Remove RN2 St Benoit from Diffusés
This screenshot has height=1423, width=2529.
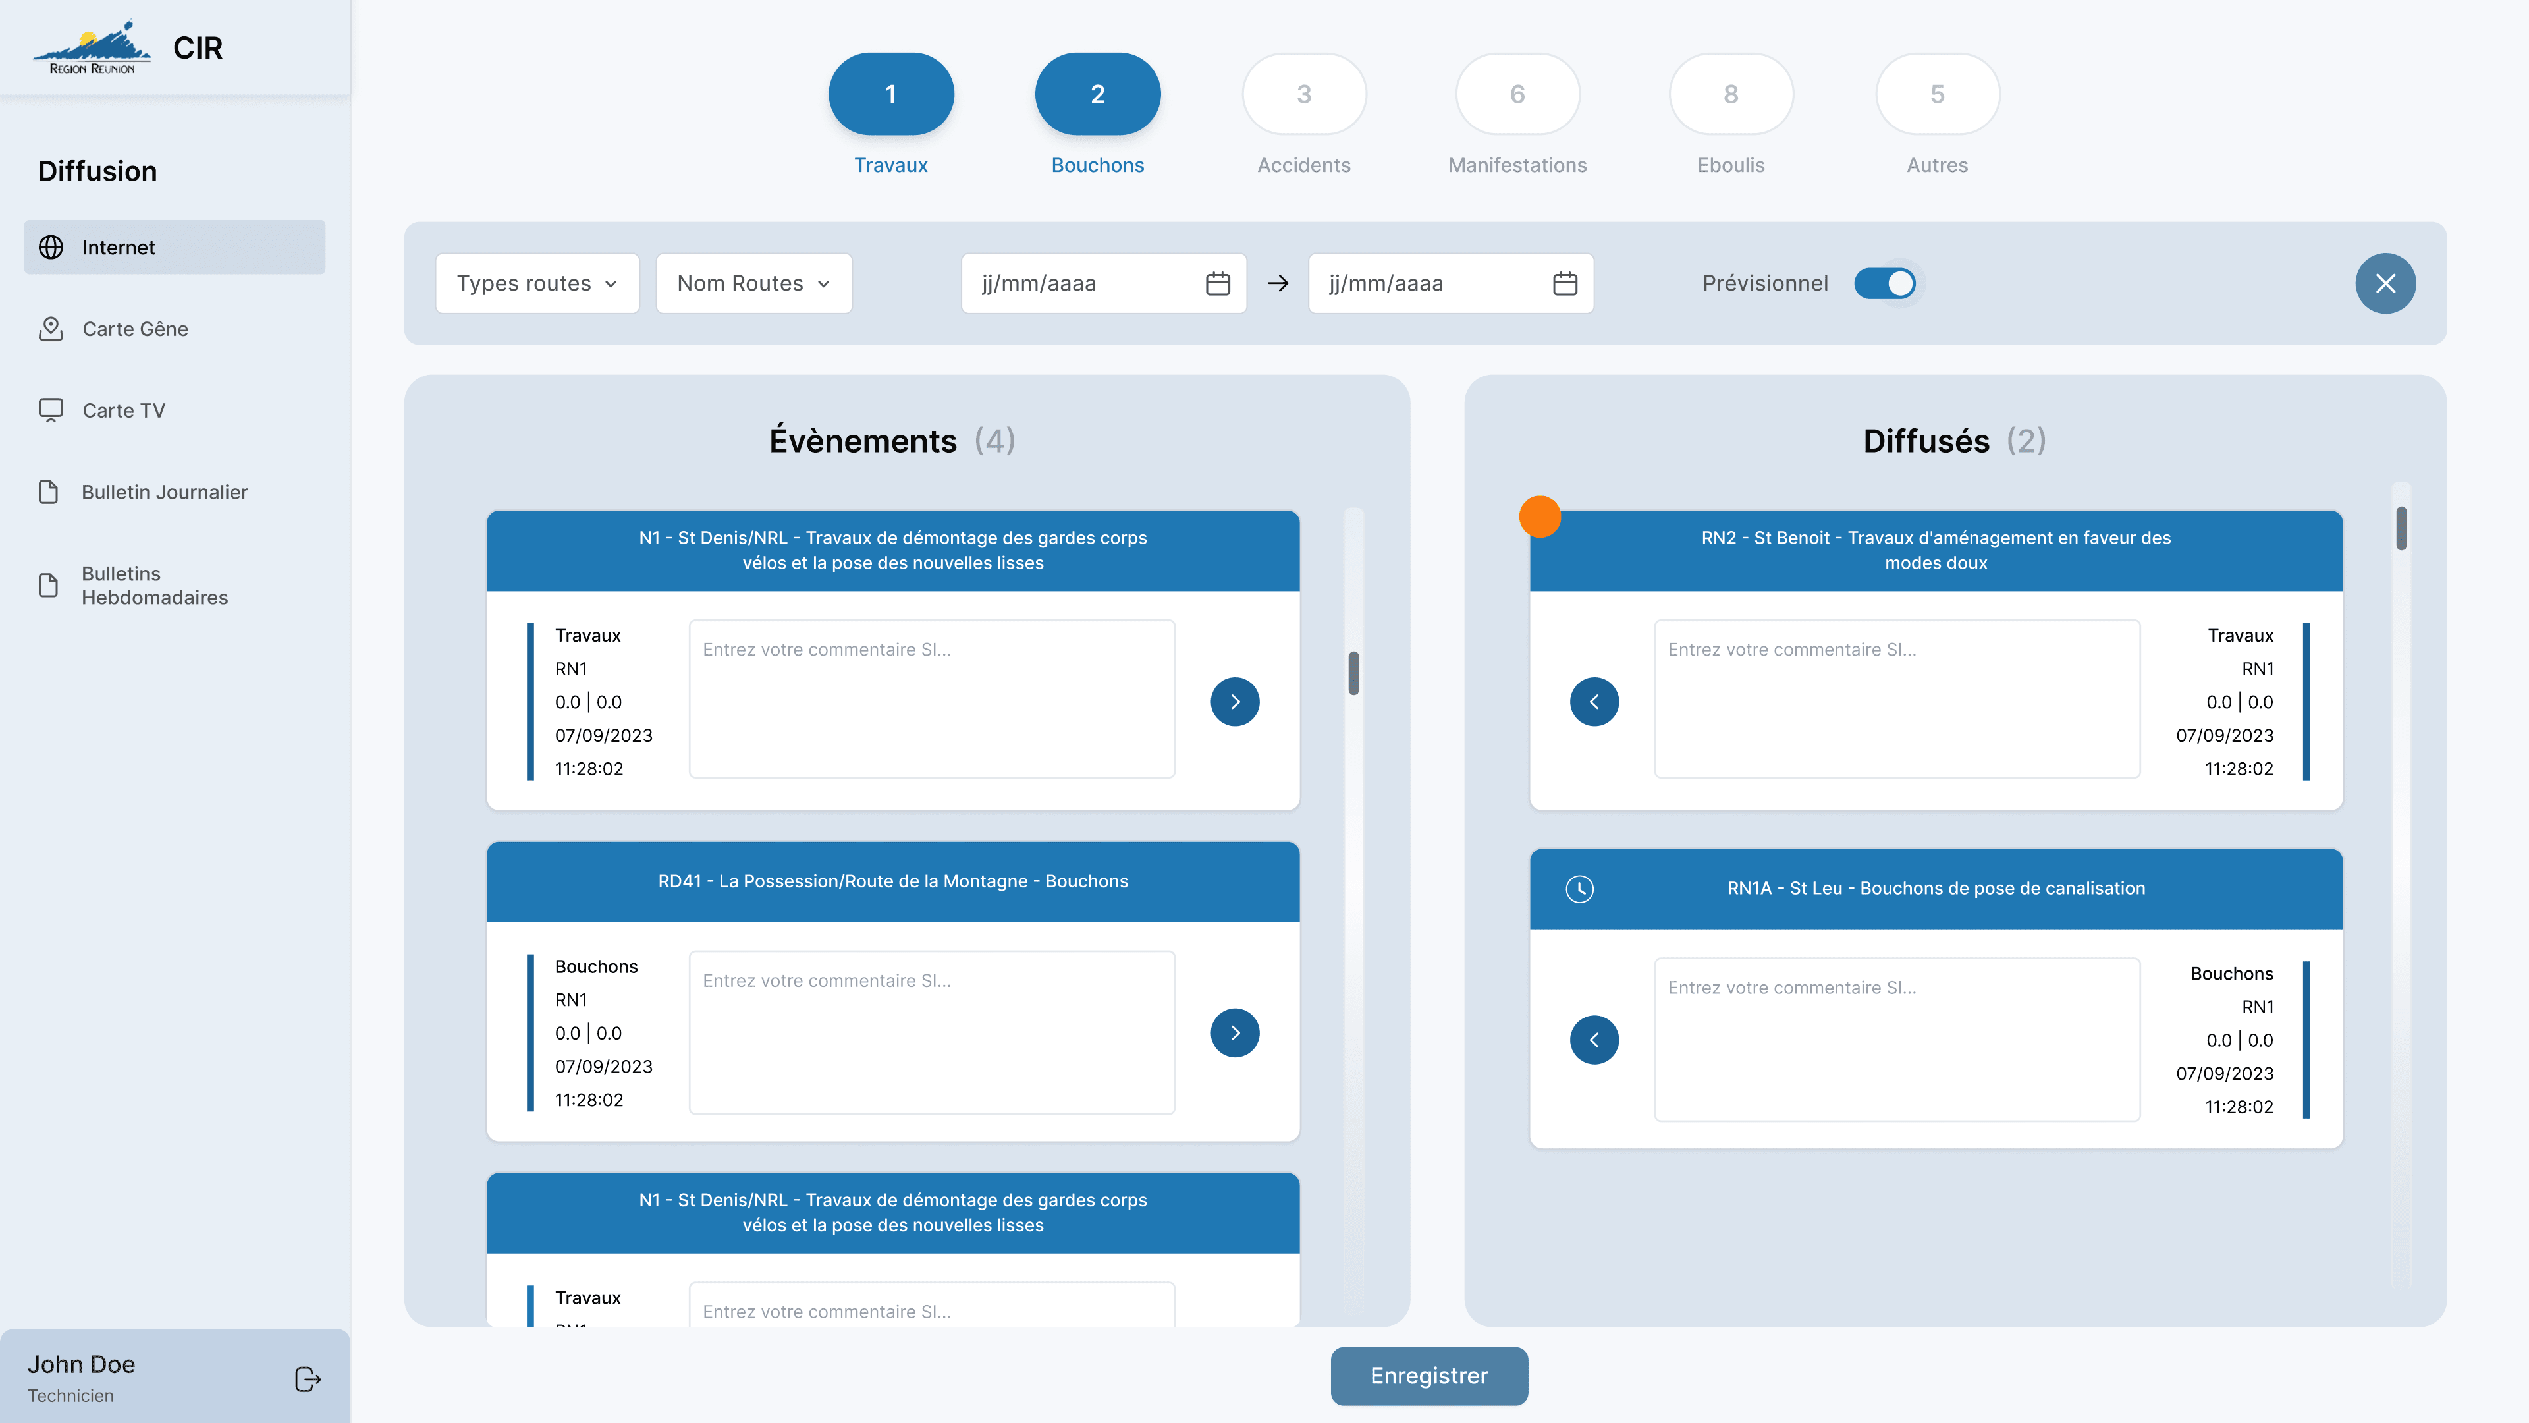point(1594,701)
